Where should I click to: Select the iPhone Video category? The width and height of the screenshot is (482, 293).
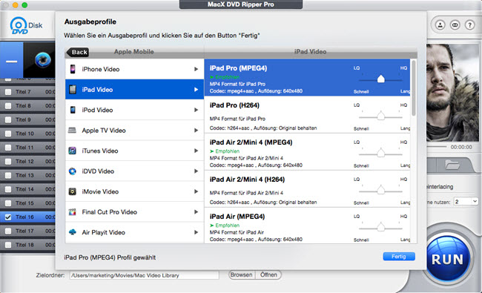135,69
